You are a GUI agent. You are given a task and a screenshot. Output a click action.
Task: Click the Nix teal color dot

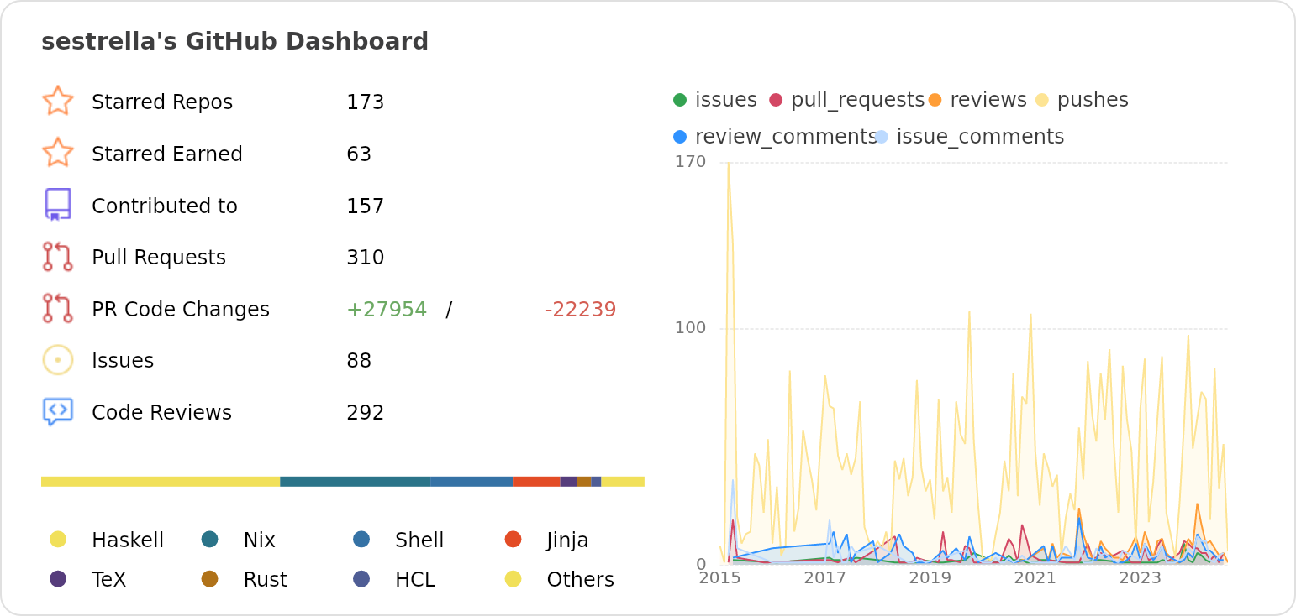click(x=210, y=540)
